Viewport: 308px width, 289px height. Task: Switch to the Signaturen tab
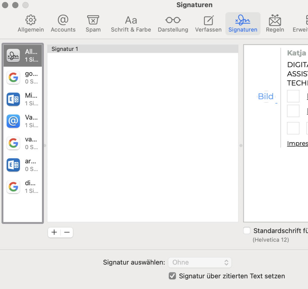pos(243,24)
